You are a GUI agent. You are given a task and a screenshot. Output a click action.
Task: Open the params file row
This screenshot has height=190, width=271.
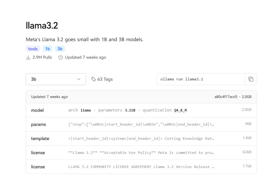[x=141, y=124]
